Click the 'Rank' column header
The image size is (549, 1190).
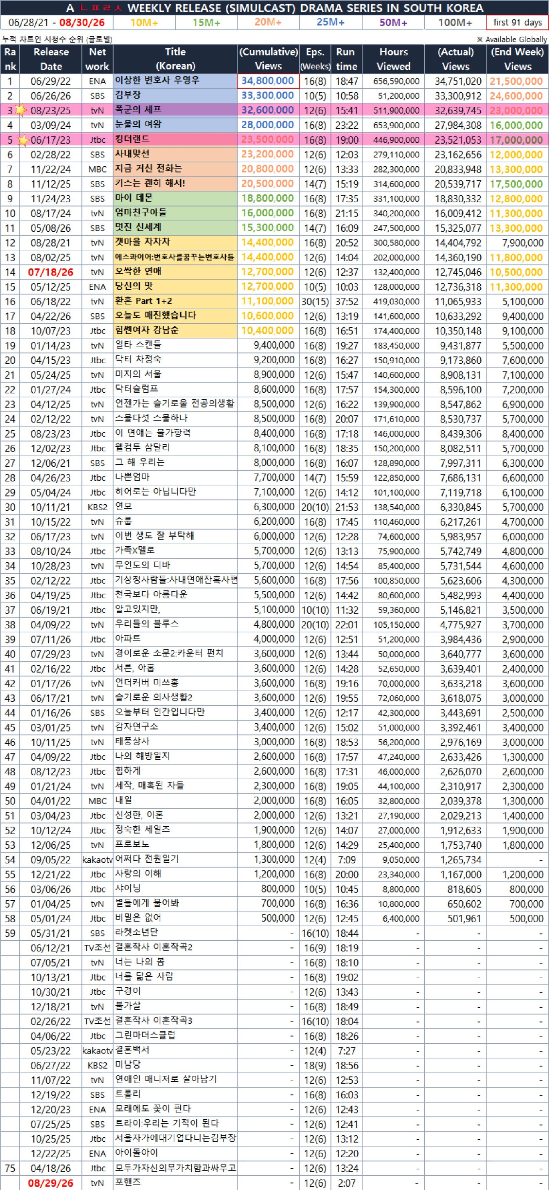[x=10, y=59]
